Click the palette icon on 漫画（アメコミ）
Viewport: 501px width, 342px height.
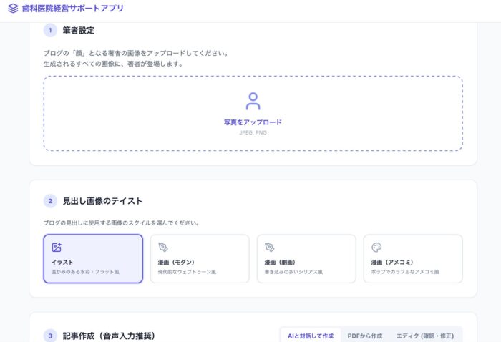pyautogui.click(x=376, y=248)
